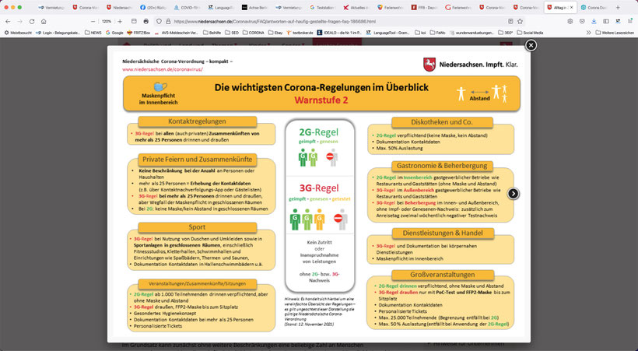Image resolution: width=638 pixels, height=351 pixels.
Task: Open the downloads panel
Action: pyautogui.click(x=594, y=21)
